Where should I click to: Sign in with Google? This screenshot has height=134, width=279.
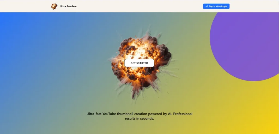(216, 6)
